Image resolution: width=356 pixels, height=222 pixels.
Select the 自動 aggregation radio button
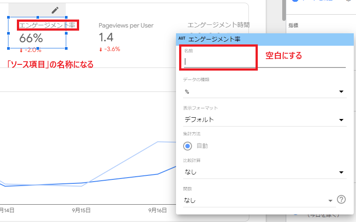click(188, 146)
